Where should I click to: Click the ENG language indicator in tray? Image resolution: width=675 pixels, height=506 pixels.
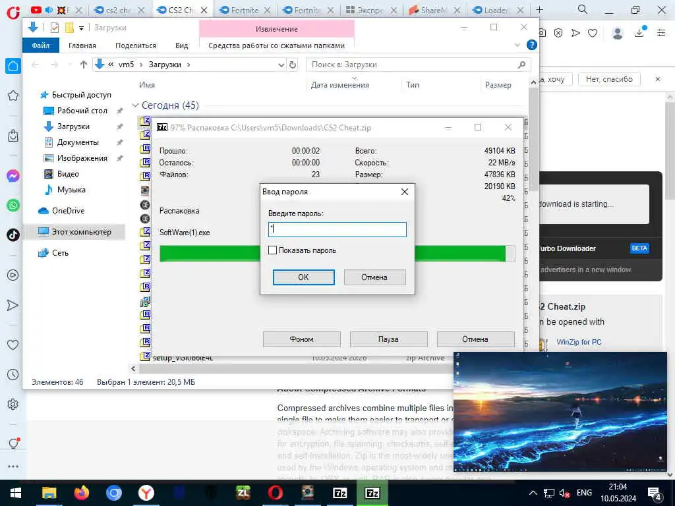(584, 493)
